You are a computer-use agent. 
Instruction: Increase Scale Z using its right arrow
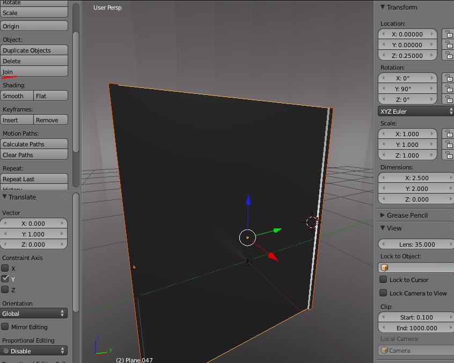point(431,155)
